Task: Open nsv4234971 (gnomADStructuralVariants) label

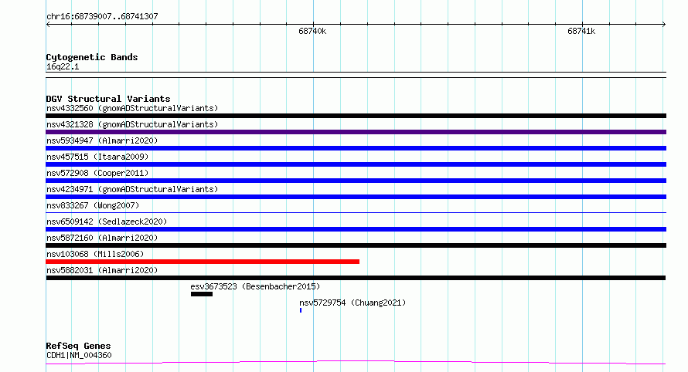Action: coord(132,189)
